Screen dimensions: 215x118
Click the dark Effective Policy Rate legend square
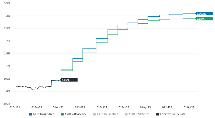[x=158, y=114]
